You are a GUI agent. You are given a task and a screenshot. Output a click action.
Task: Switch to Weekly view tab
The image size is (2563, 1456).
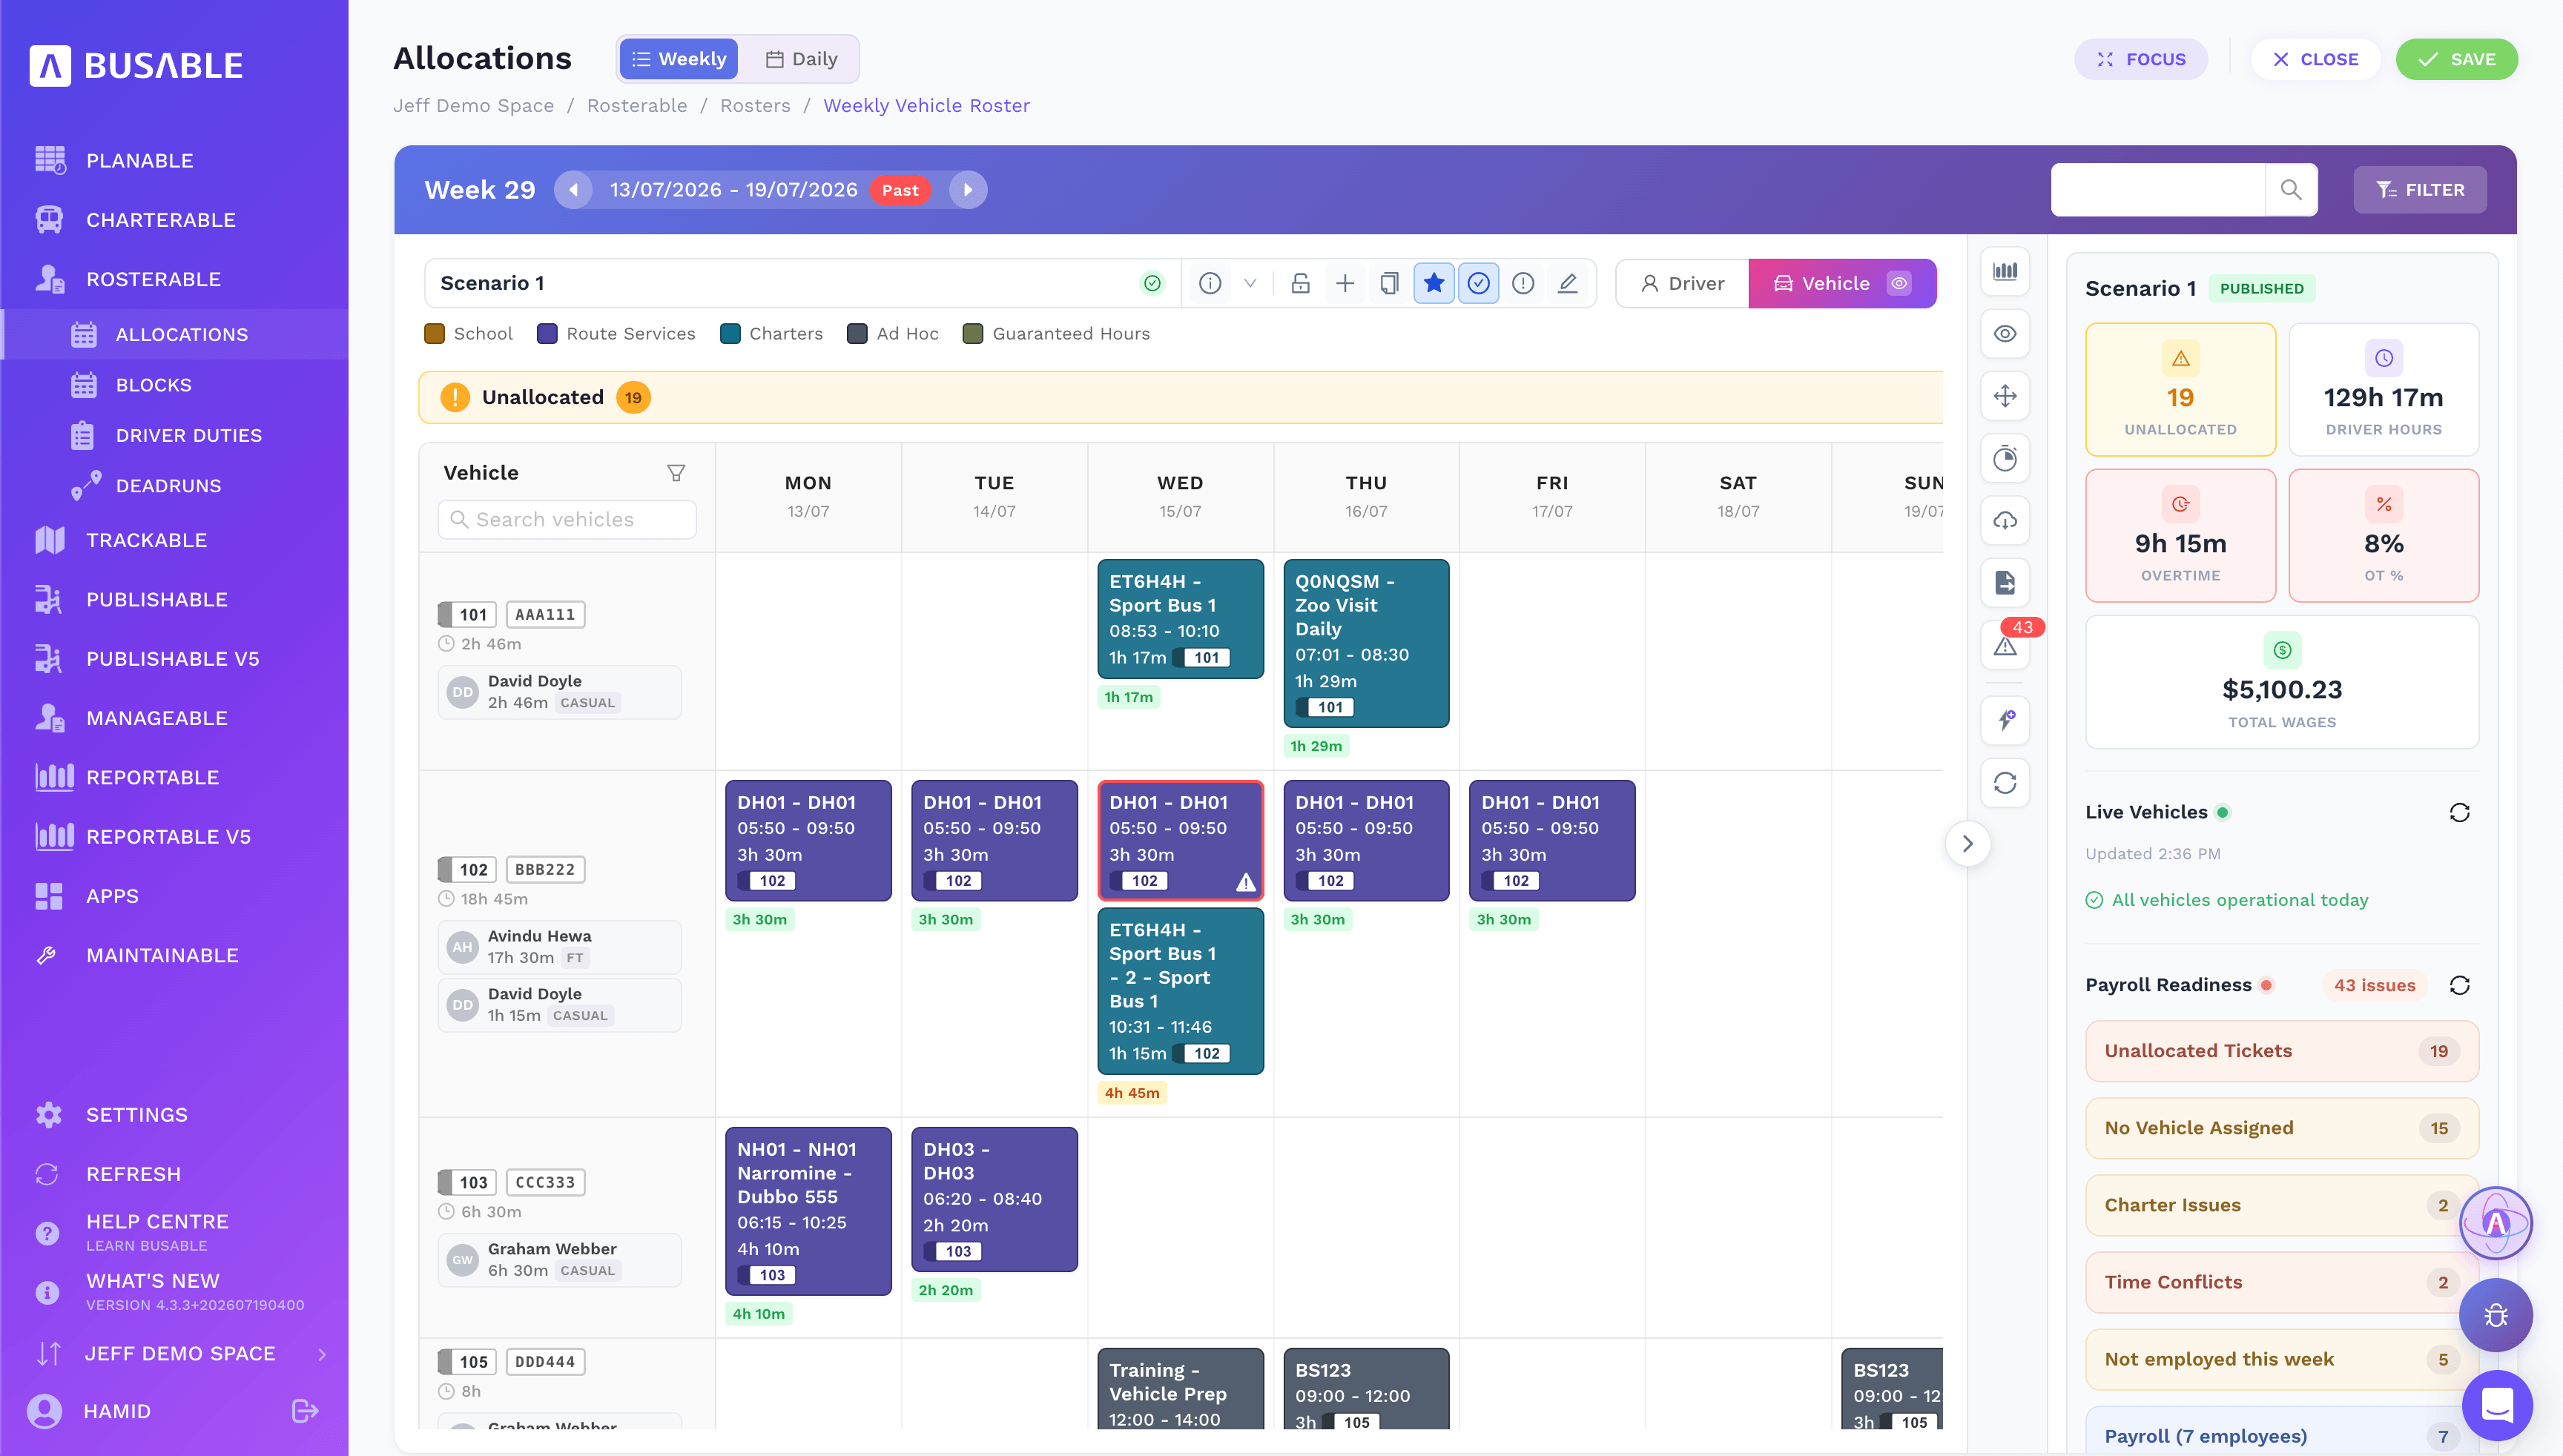click(679, 59)
